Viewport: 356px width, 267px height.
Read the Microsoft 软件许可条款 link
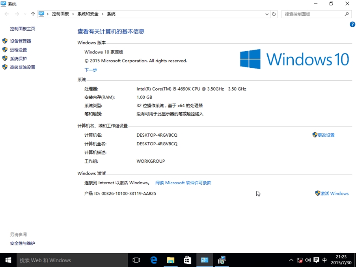pyautogui.click(x=183, y=183)
